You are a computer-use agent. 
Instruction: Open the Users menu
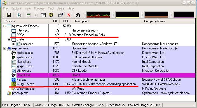(x=60, y=9)
